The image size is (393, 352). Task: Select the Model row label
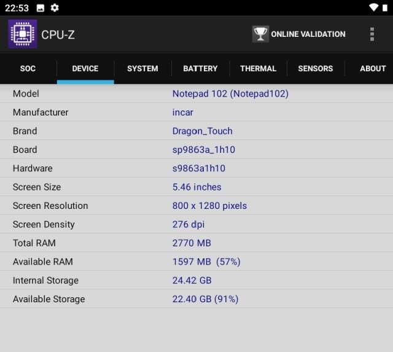26,94
